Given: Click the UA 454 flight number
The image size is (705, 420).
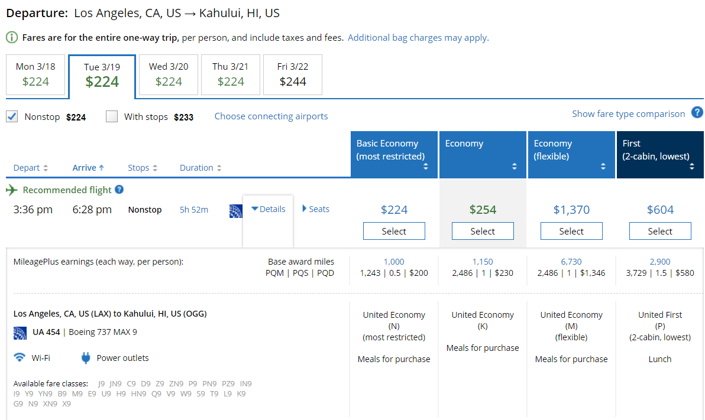Looking at the screenshot, I should (x=46, y=332).
